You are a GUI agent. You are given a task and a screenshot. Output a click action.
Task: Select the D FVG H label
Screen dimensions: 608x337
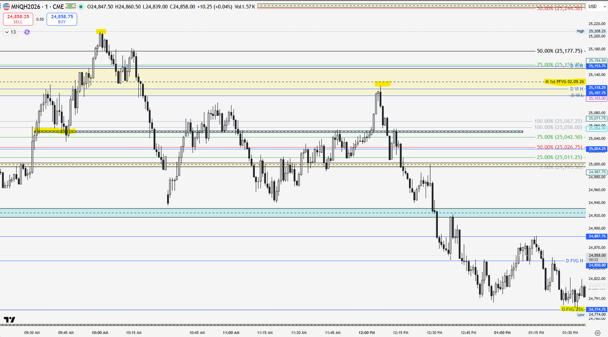click(x=575, y=261)
